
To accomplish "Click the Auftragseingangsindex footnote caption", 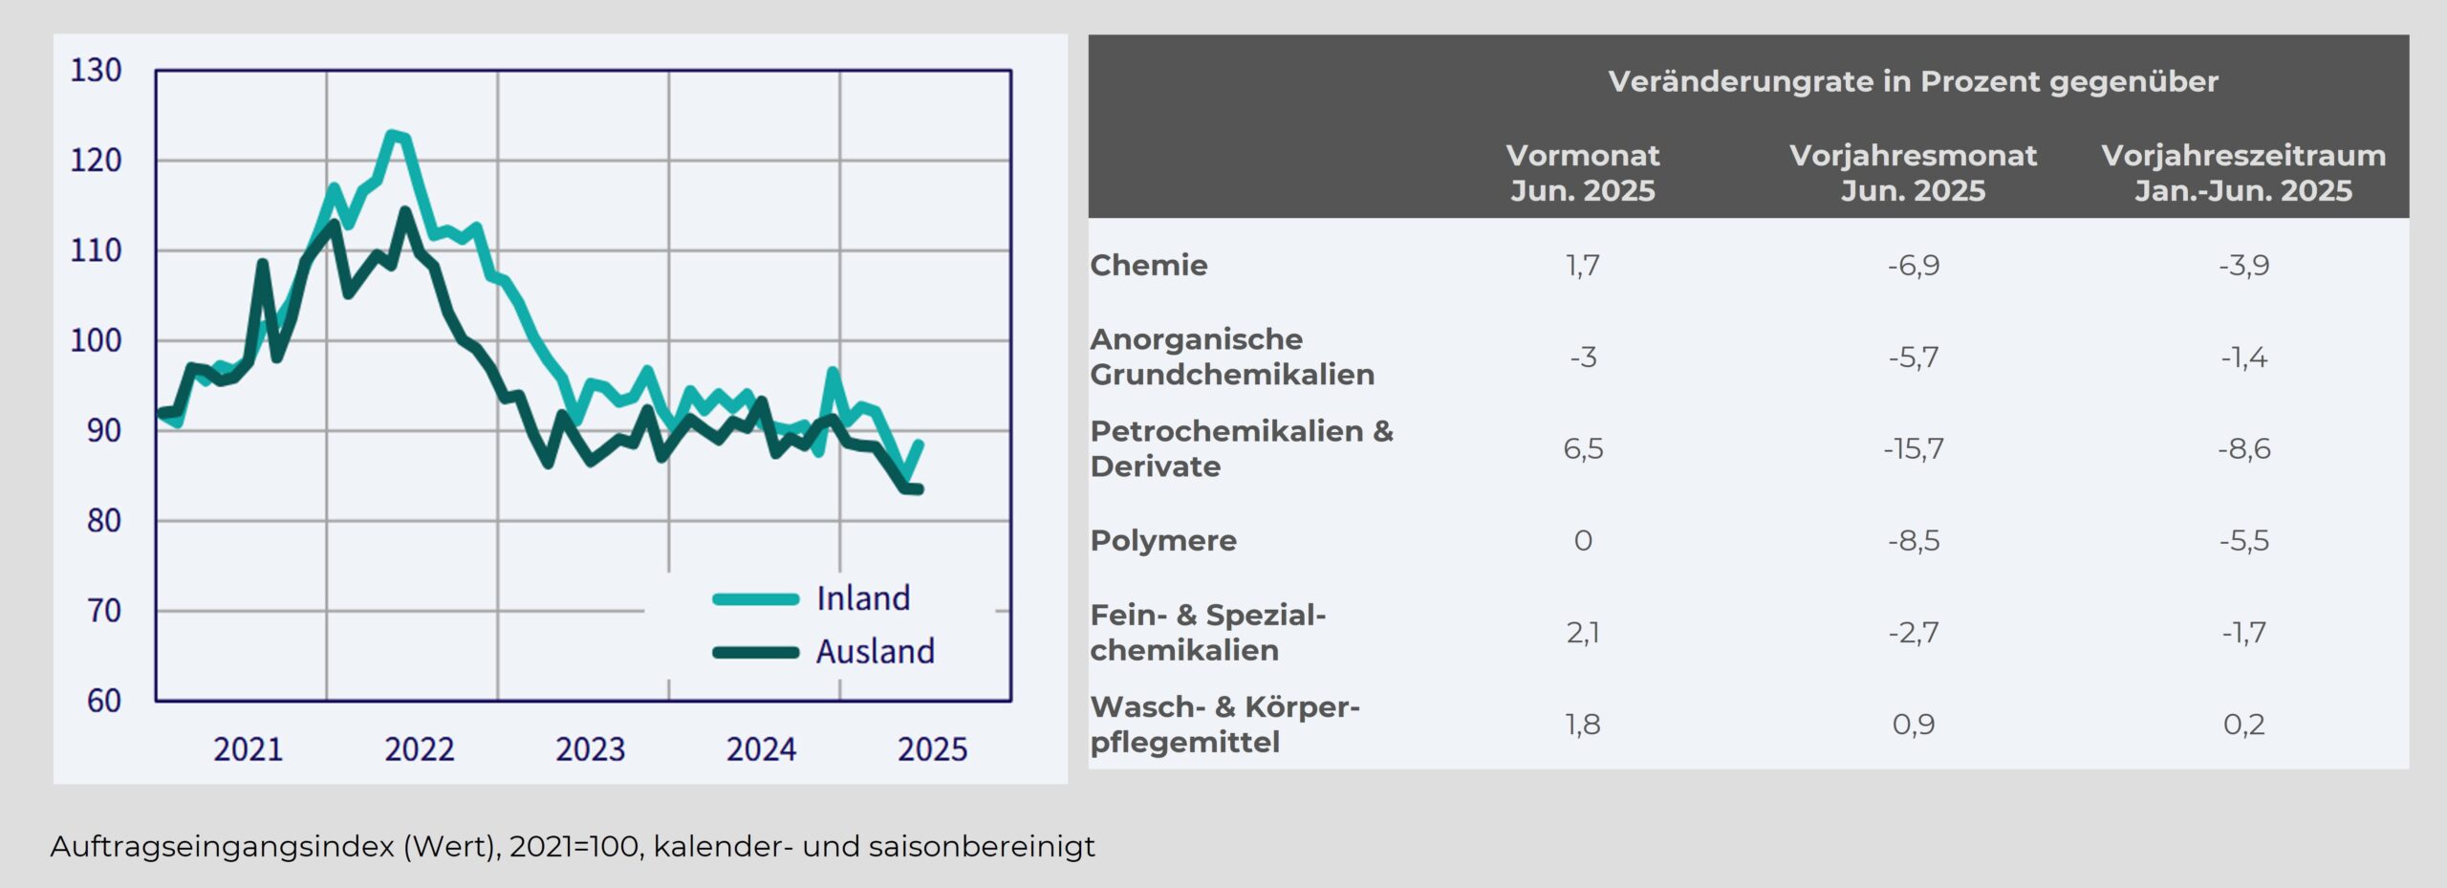I will (572, 847).
